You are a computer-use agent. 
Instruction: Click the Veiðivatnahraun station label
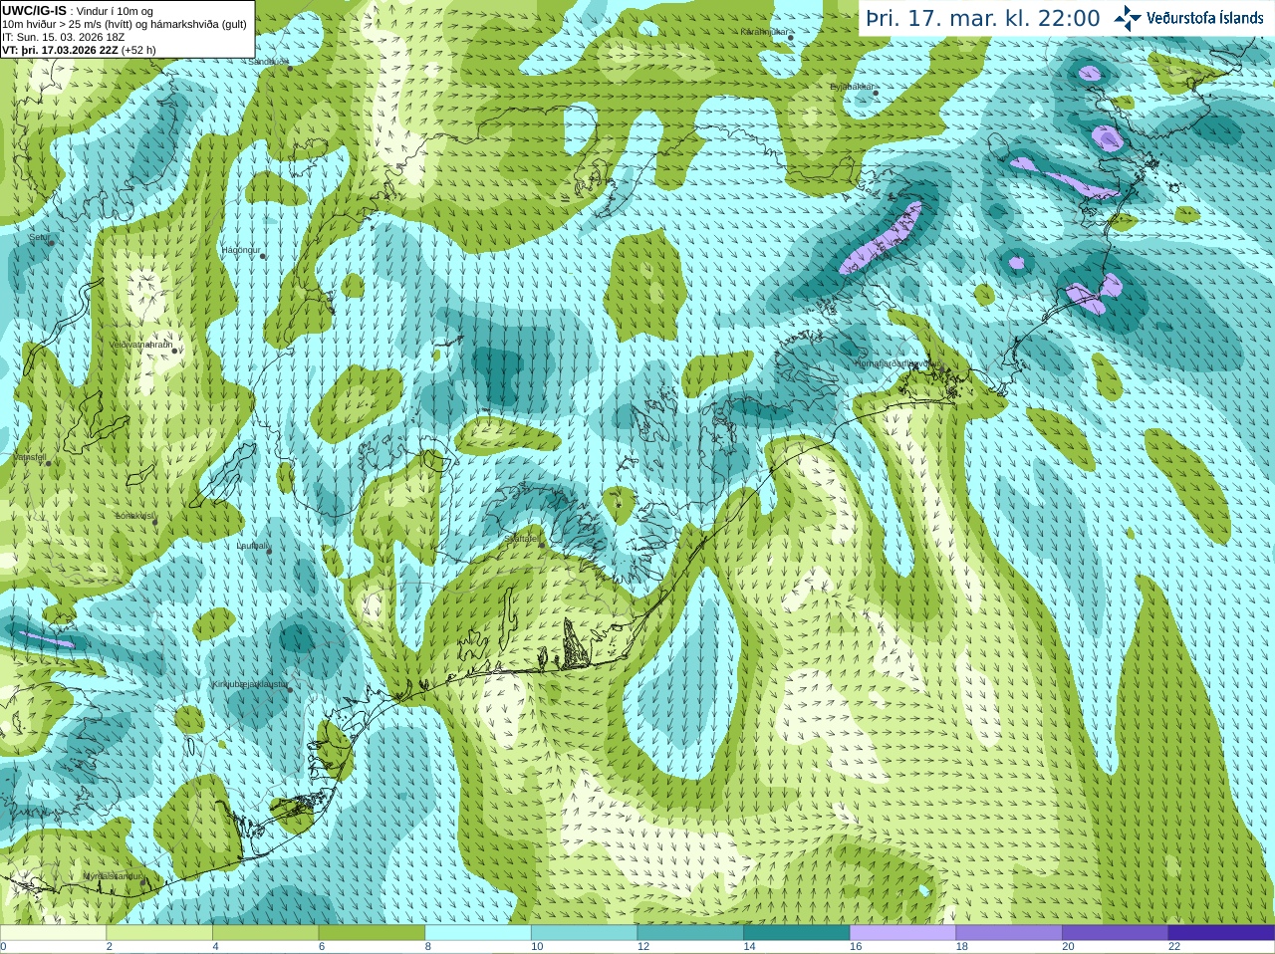[140, 345]
